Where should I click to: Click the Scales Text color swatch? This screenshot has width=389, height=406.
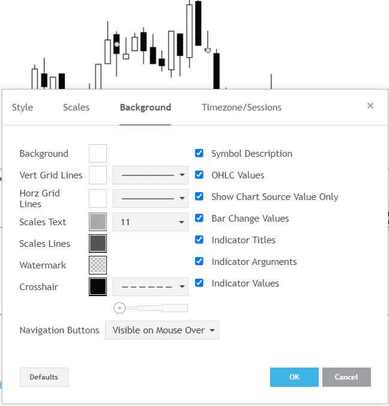click(x=98, y=222)
